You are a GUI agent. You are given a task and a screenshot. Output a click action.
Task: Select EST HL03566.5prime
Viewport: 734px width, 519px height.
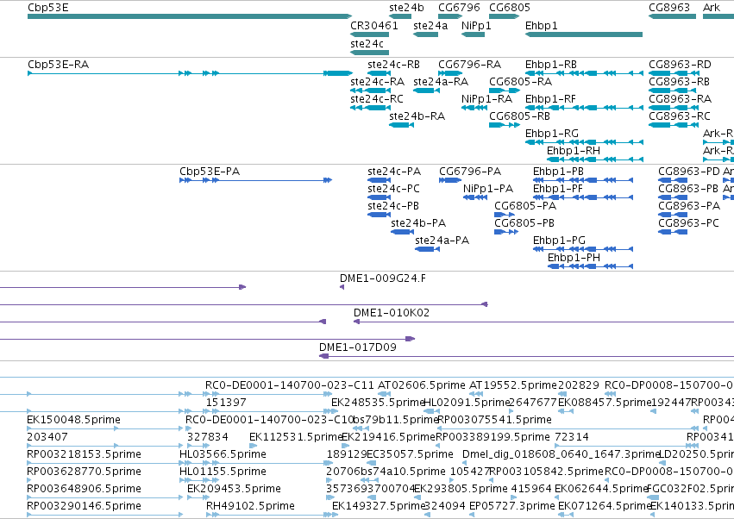[x=223, y=454]
